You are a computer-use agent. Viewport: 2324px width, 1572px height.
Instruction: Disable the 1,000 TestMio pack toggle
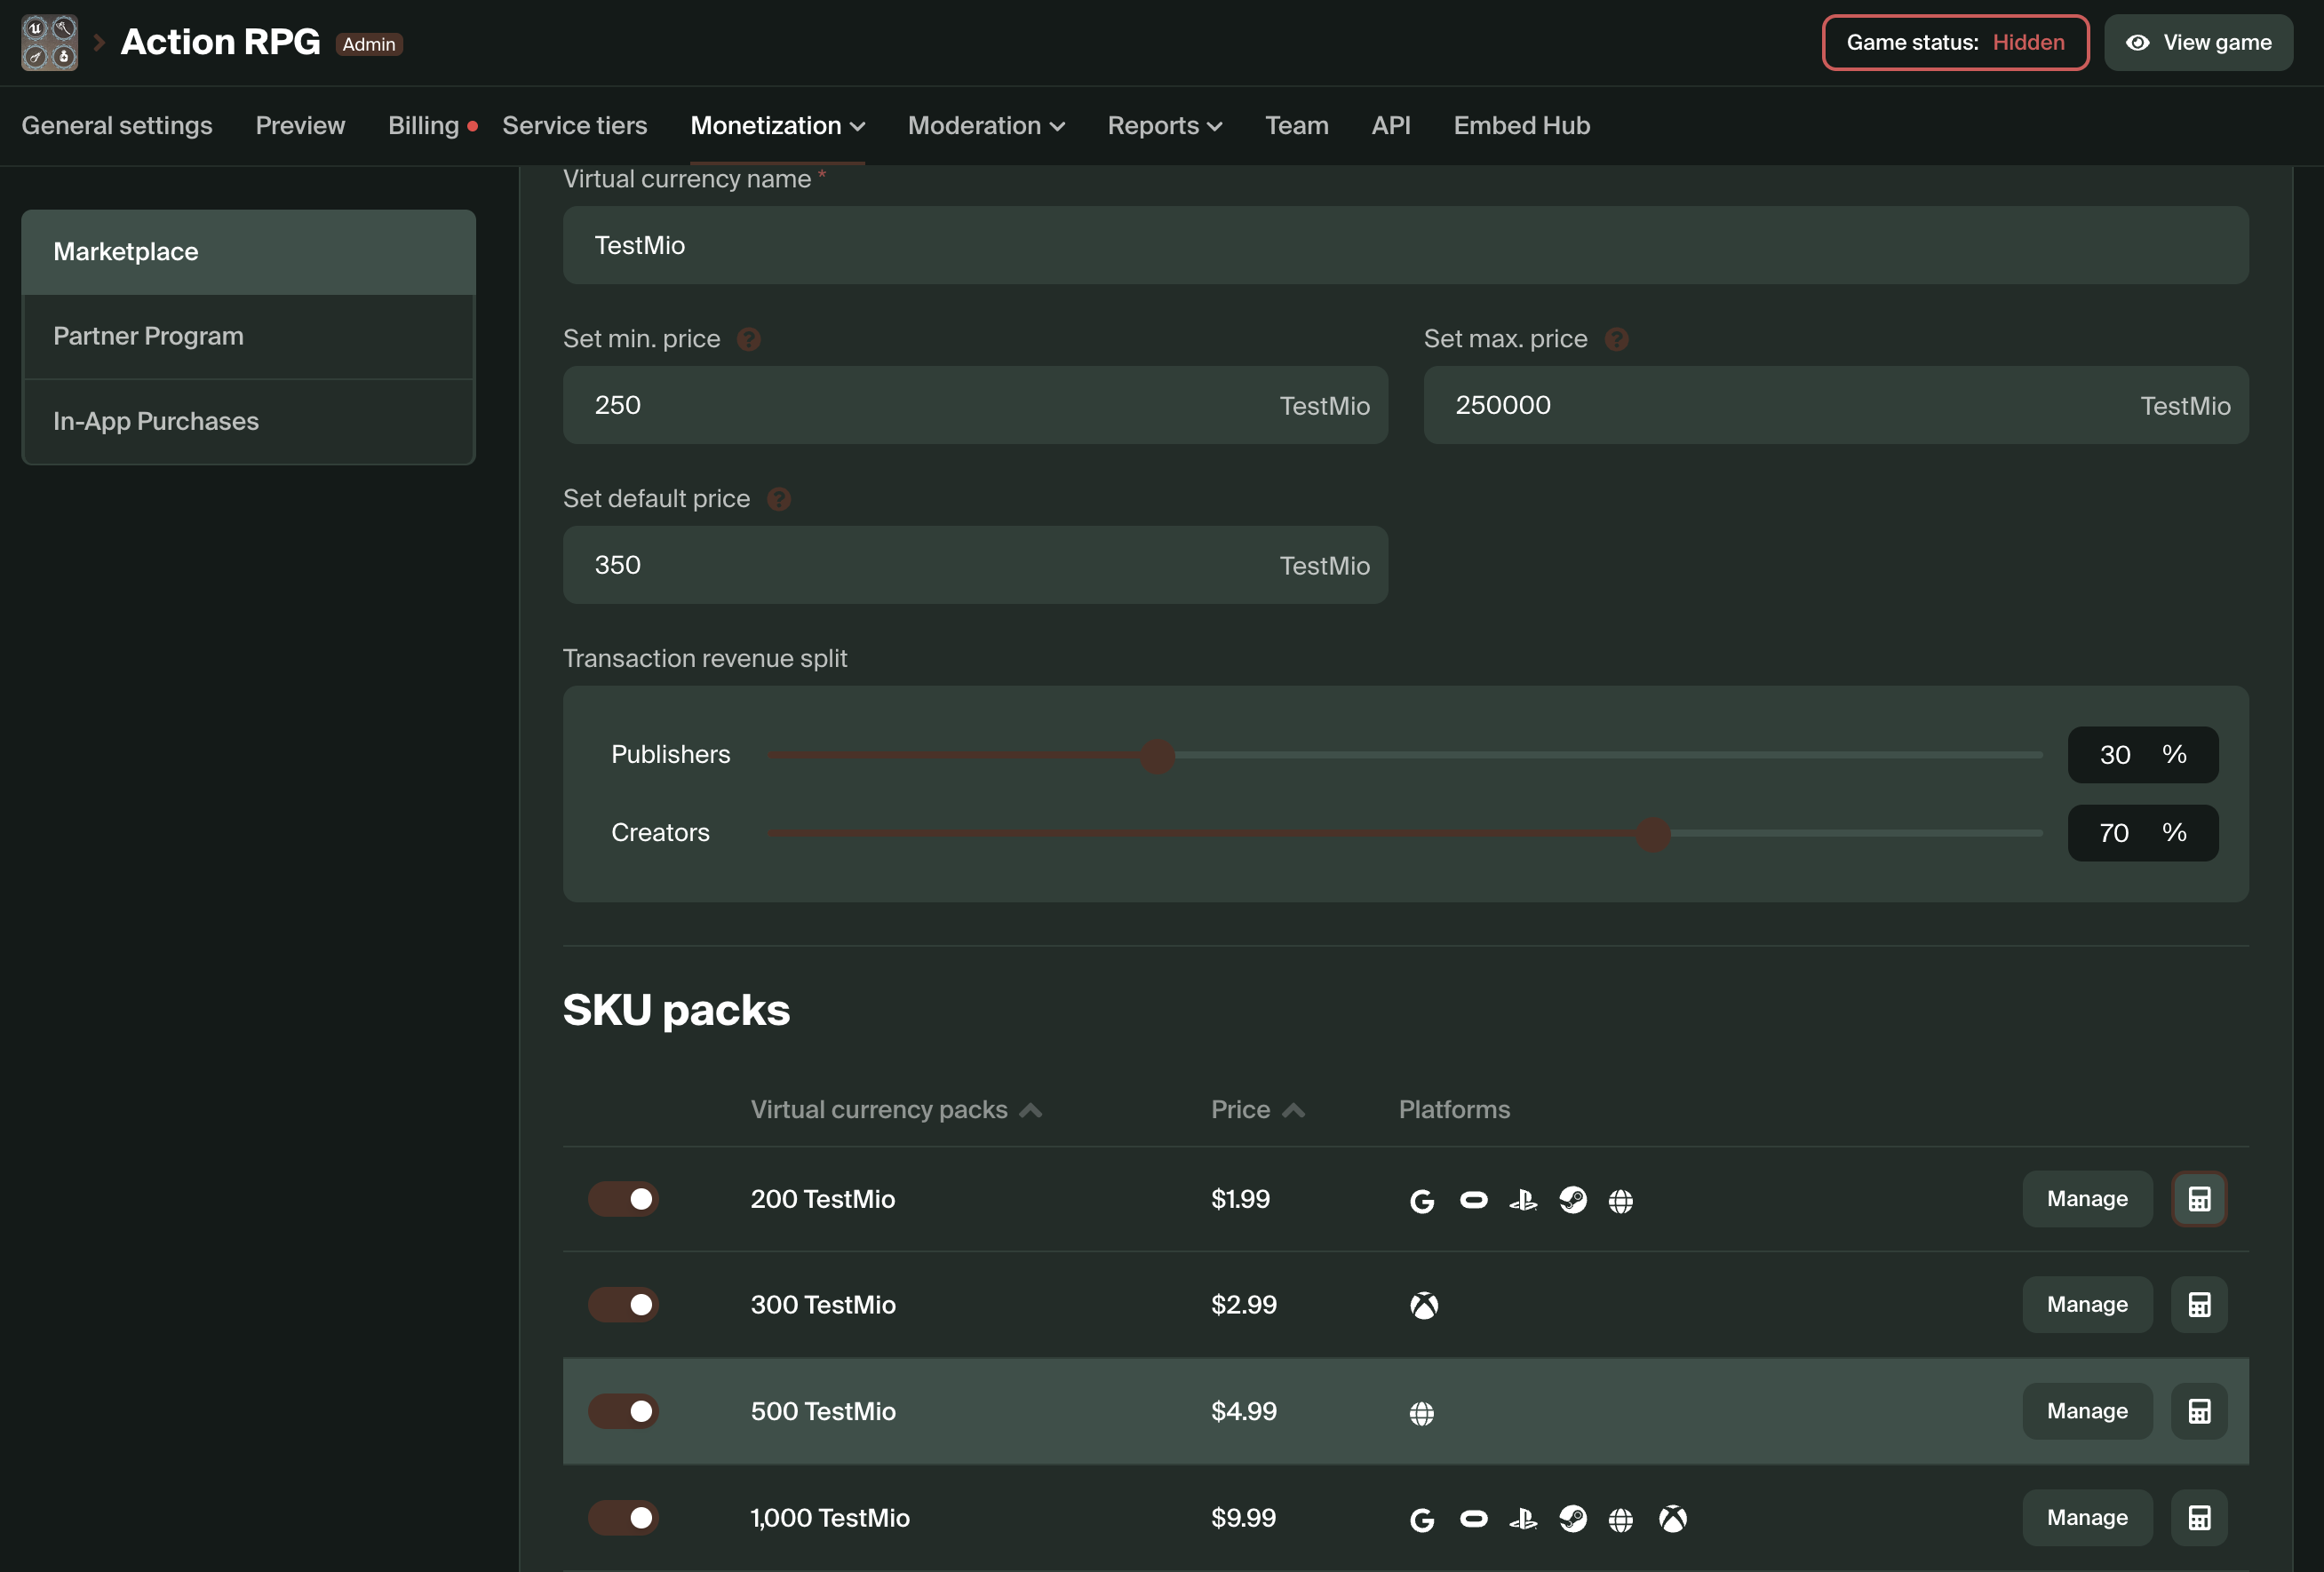click(x=623, y=1518)
